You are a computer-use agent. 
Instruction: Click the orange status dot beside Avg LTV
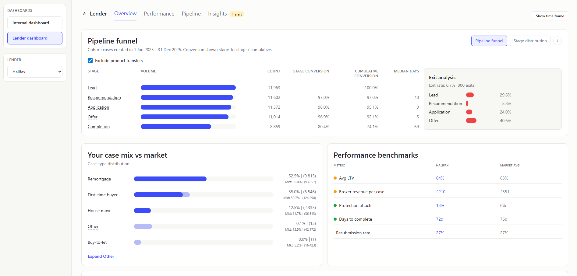tap(335, 178)
